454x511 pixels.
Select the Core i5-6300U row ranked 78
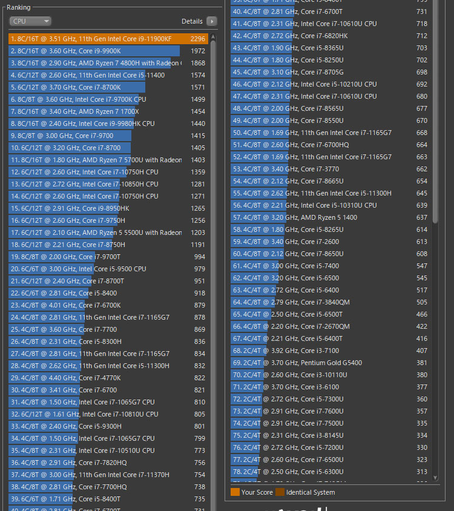[330, 472]
